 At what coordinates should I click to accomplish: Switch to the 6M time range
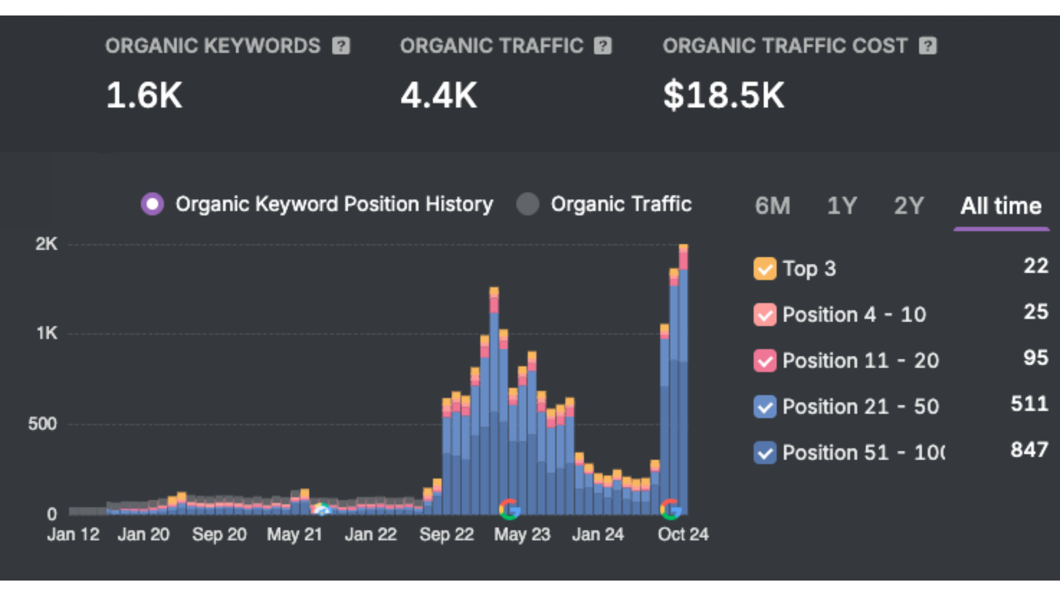click(772, 206)
